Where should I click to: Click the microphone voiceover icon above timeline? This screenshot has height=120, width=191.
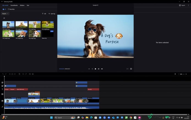point(175,74)
